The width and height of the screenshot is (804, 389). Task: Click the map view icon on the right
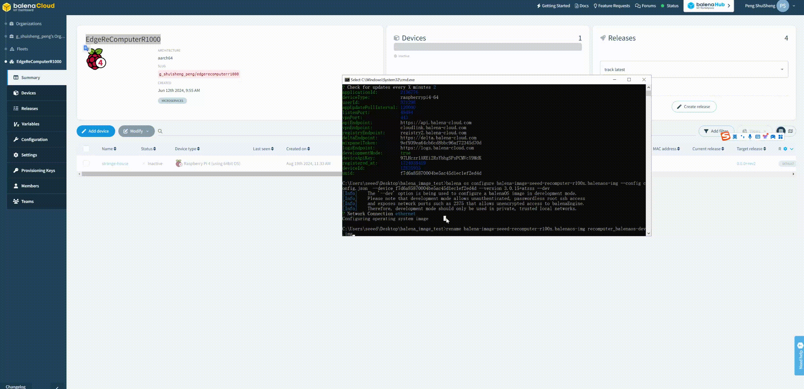(x=791, y=131)
